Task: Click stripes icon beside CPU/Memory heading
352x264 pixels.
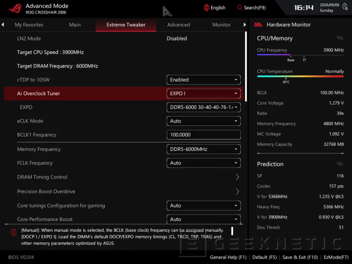Action: [340, 38]
